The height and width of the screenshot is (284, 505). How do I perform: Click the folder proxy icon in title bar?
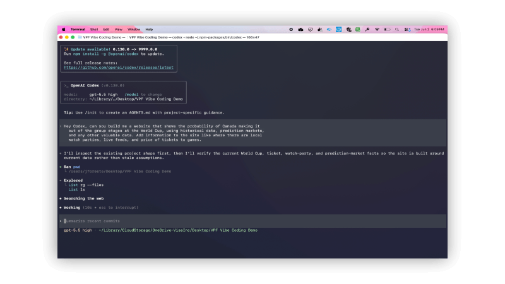coord(80,37)
